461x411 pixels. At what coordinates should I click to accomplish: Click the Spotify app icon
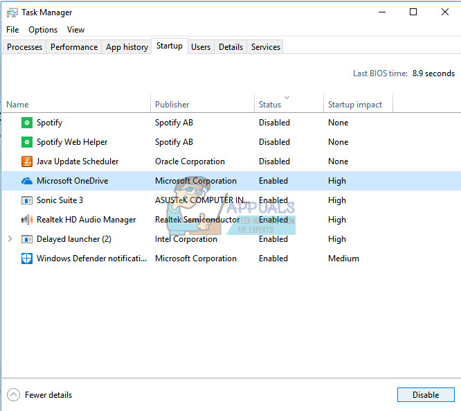pyautogui.click(x=27, y=123)
